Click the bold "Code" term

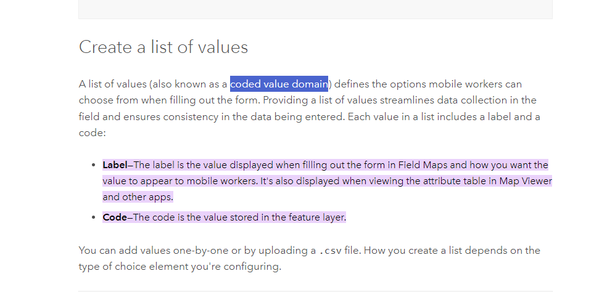point(114,217)
